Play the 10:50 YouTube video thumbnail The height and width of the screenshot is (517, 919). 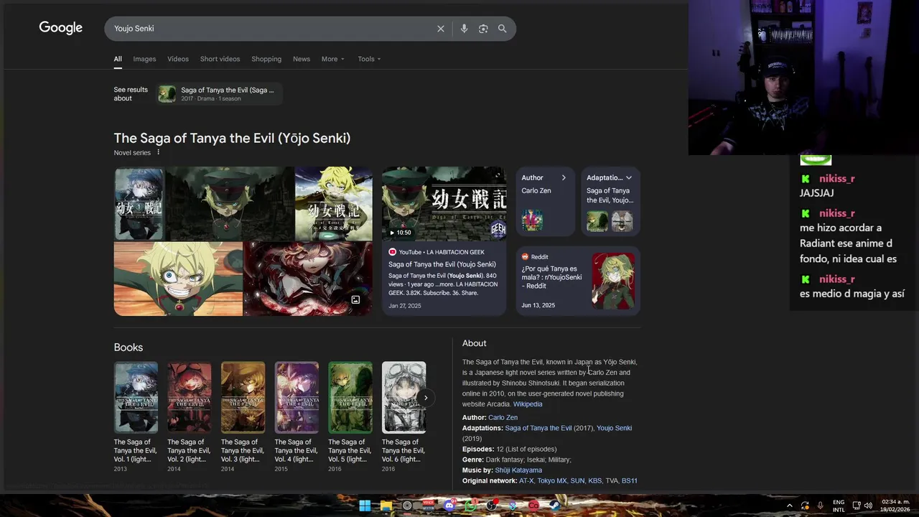click(x=444, y=203)
